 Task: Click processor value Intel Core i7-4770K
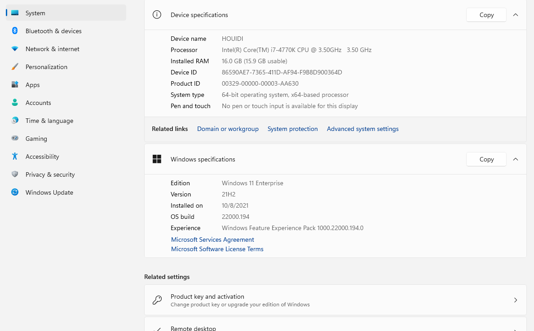click(x=296, y=50)
